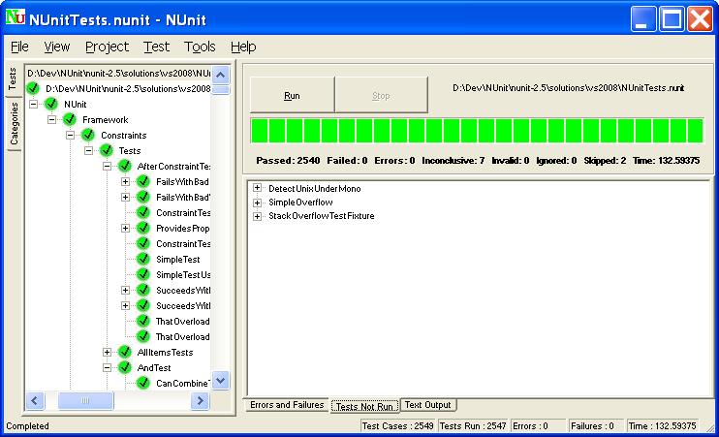Open the File menu

coord(19,47)
